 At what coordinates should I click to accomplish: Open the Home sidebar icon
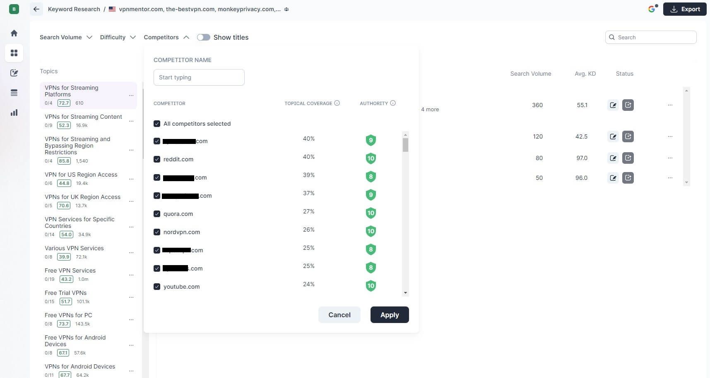tap(14, 33)
